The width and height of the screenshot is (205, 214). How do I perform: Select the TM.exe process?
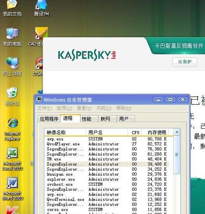pos(107,159)
